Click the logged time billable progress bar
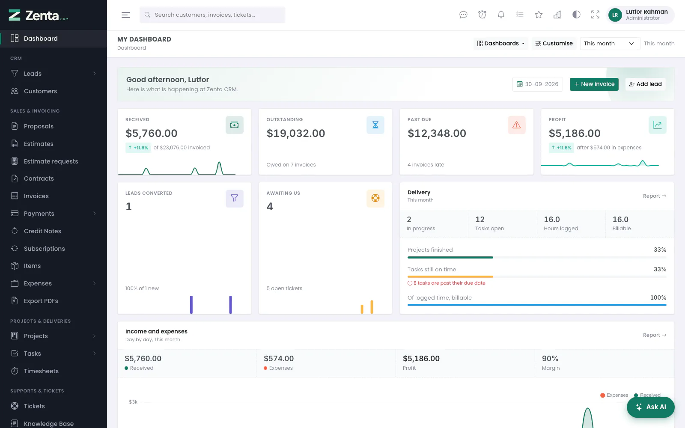The height and width of the screenshot is (428, 685). point(537,305)
